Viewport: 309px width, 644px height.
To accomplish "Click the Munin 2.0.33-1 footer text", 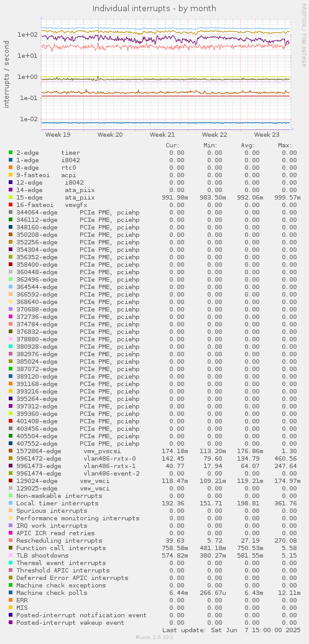I will pos(154,637).
